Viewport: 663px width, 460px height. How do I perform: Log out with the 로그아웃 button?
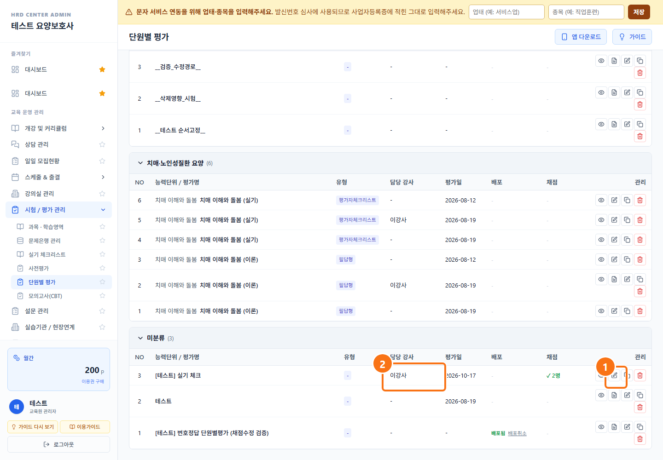[58, 444]
